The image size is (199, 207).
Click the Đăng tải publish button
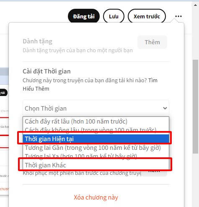84,16
